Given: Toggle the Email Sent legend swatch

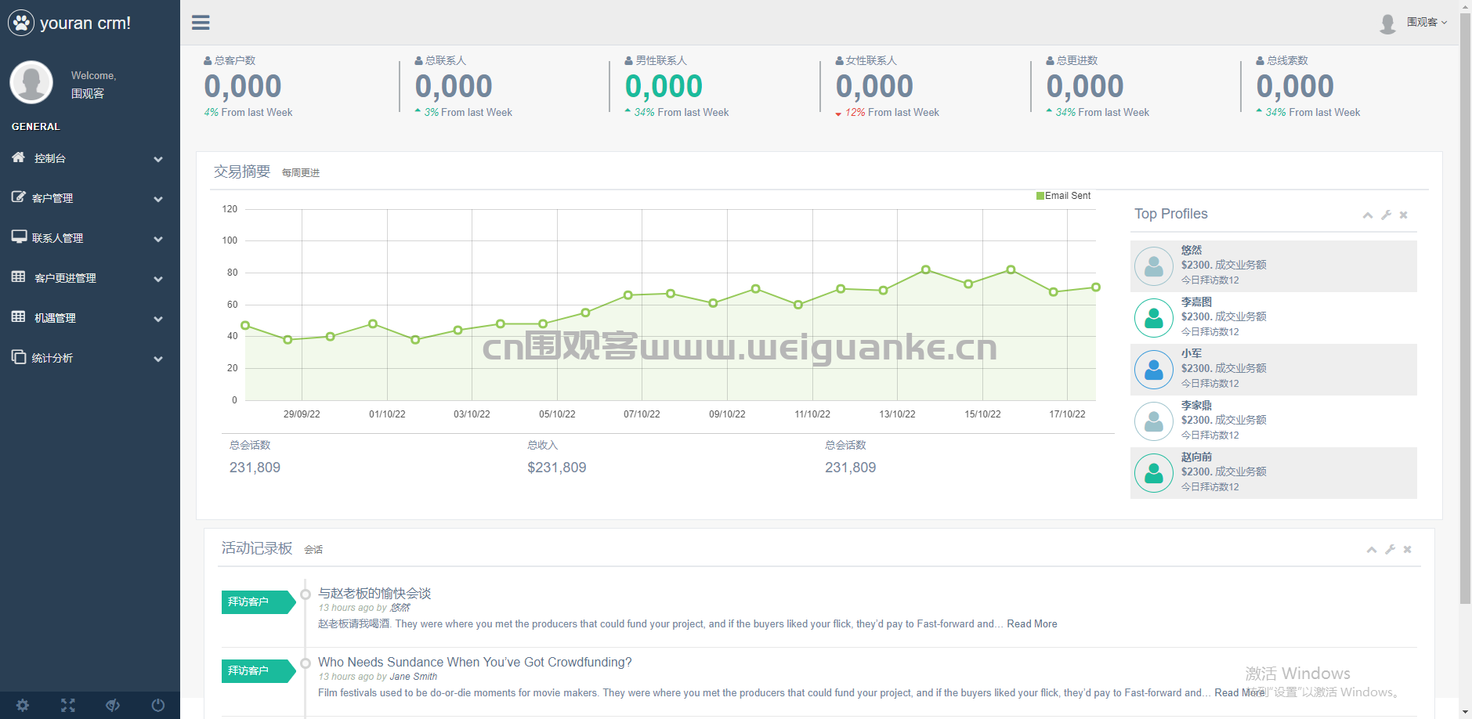Looking at the screenshot, I should (x=1040, y=196).
